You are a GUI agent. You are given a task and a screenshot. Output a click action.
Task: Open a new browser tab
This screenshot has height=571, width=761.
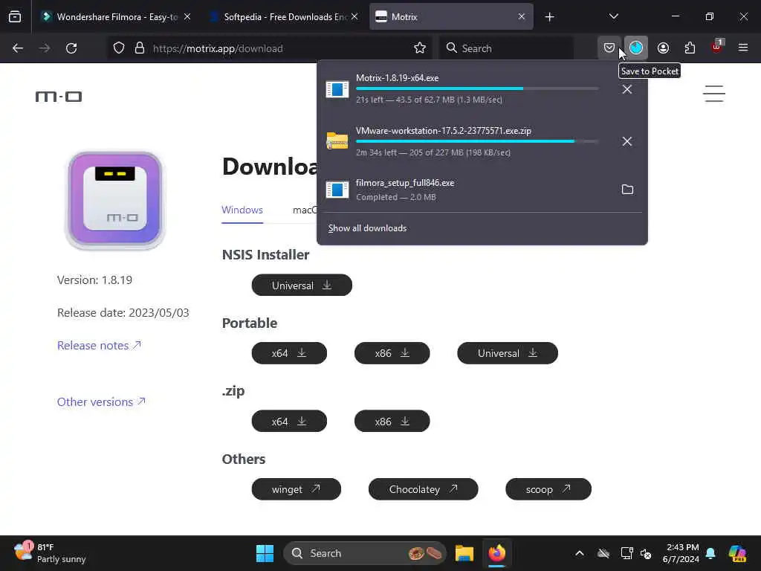pos(549,17)
